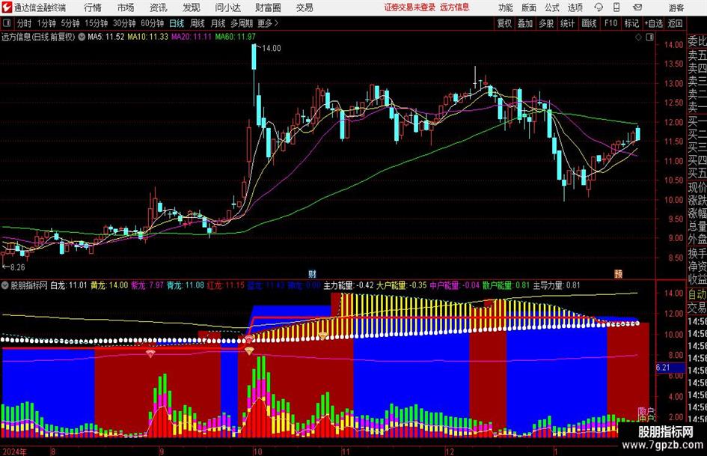Open 多周期 multi-period view
The height and width of the screenshot is (456, 707).
point(242,23)
